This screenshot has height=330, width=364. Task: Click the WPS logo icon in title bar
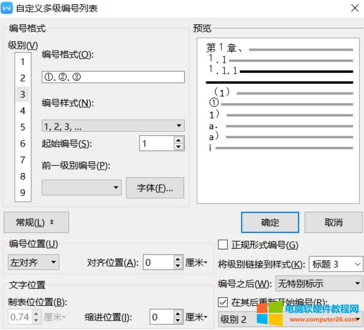coord(8,8)
